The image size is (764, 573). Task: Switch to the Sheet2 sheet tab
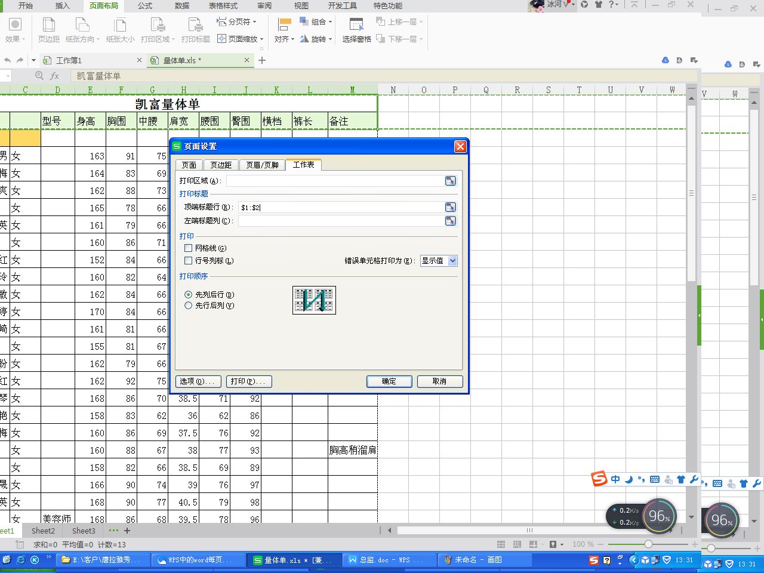click(x=43, y=531)
